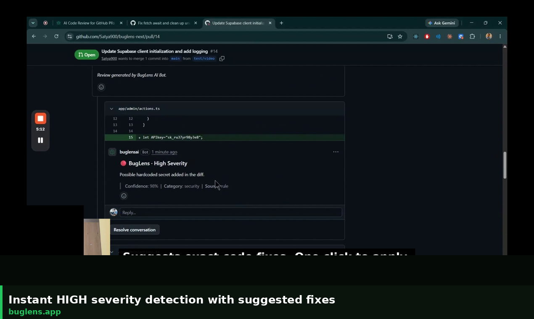Click the 1 minute ago timestamp

[x=164, y=152]
